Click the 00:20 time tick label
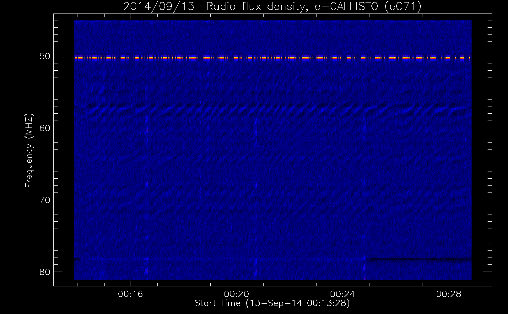 coord(236,294)
